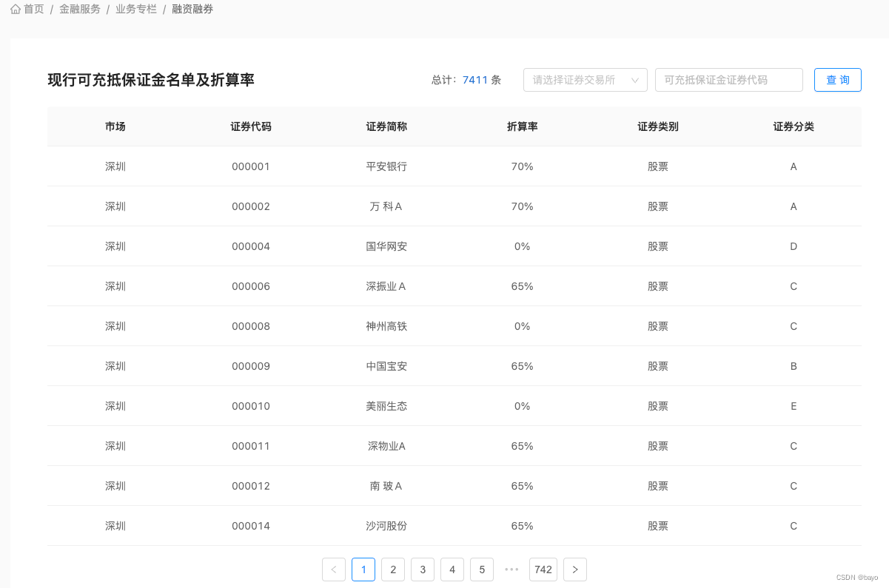The height and width of the screenshot is (588, 889).
Task: Open the exchange selection dropdown
Action: [x=586, y=80]
